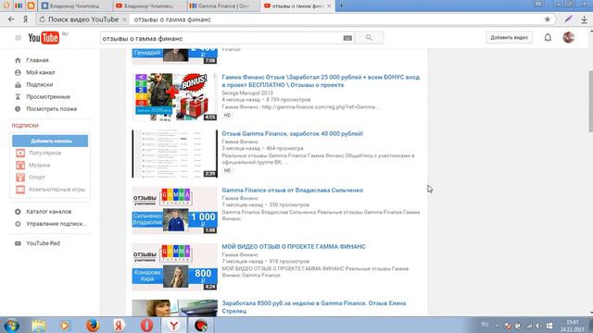Switch to the first Владимир Чимпоеш tab

pyautogui.click(x=75, y=6)
